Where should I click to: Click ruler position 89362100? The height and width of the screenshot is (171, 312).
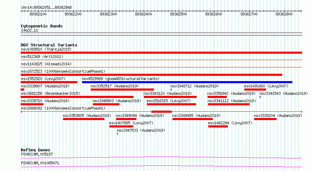tap(38, 14)
